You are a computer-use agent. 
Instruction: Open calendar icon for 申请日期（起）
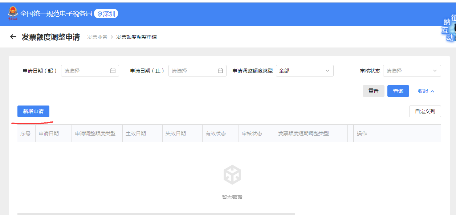tap(113, 71)
